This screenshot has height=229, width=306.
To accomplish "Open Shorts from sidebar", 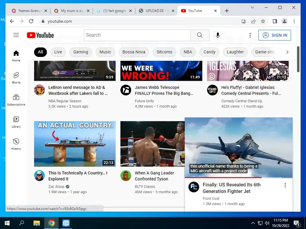I will pos(16,78).
